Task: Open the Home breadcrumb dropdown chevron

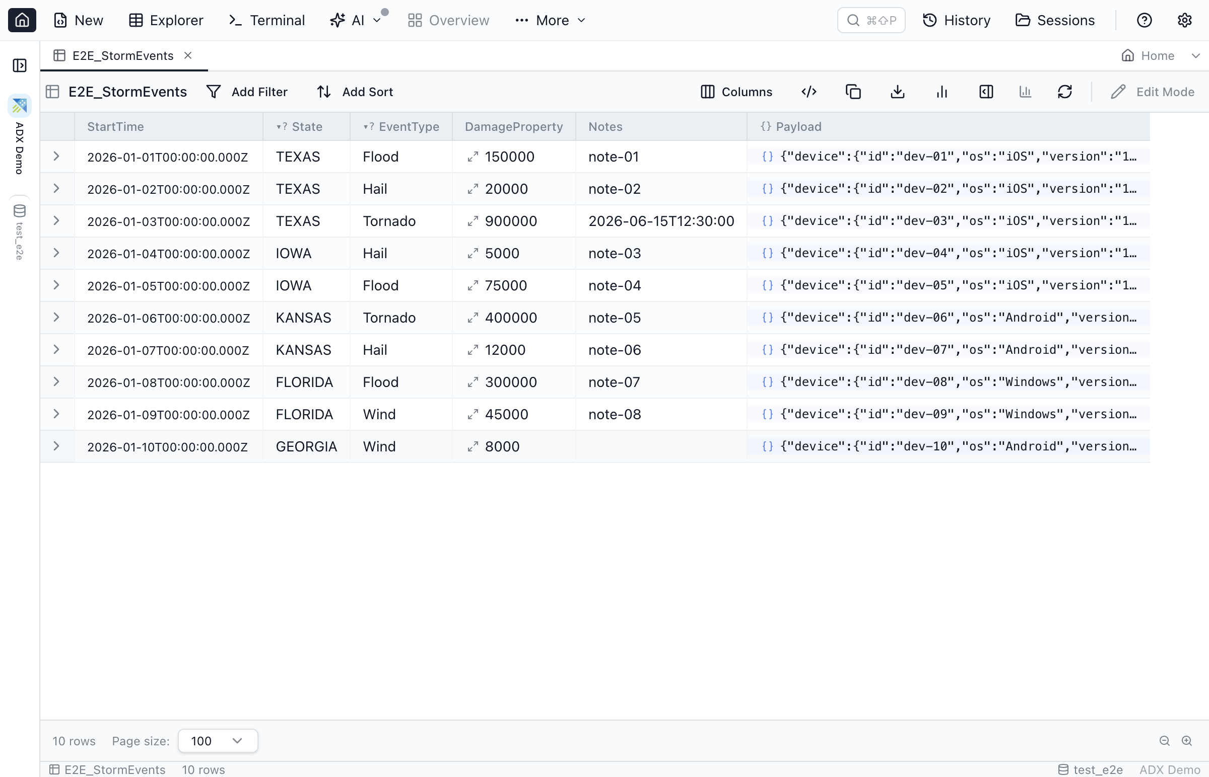Action: point(1195,55)
